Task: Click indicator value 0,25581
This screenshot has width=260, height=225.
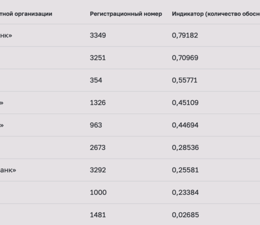Action: click(x=185, y=170)
